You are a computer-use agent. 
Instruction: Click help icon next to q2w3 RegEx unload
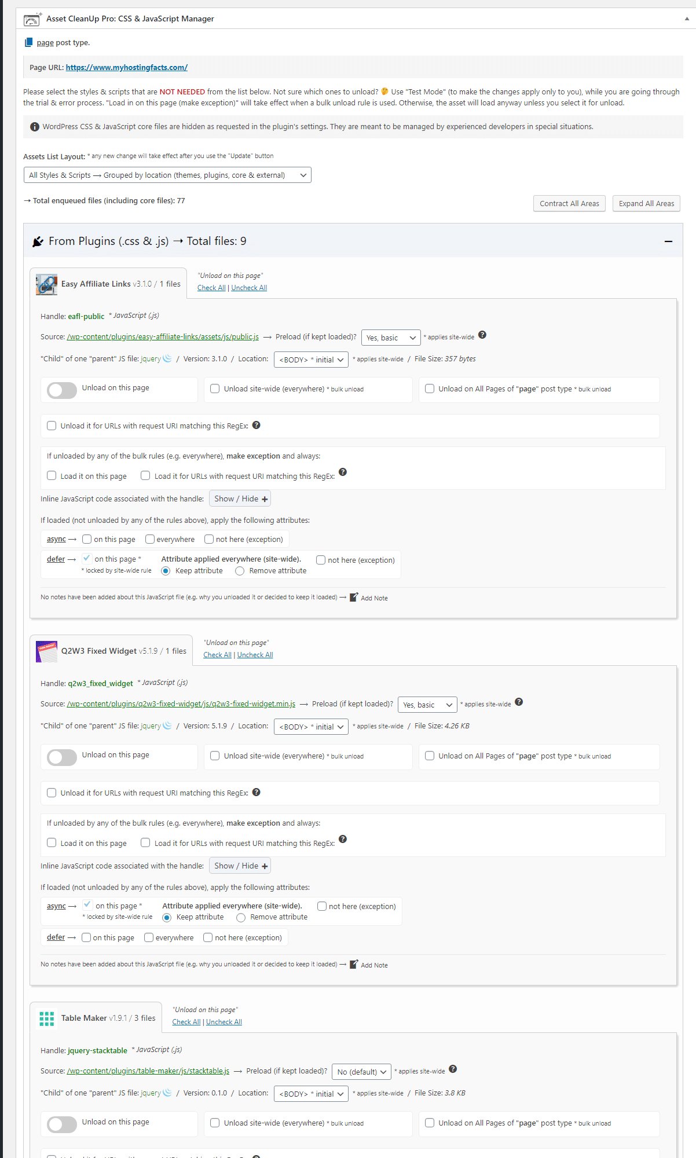(x=257, y=792)
